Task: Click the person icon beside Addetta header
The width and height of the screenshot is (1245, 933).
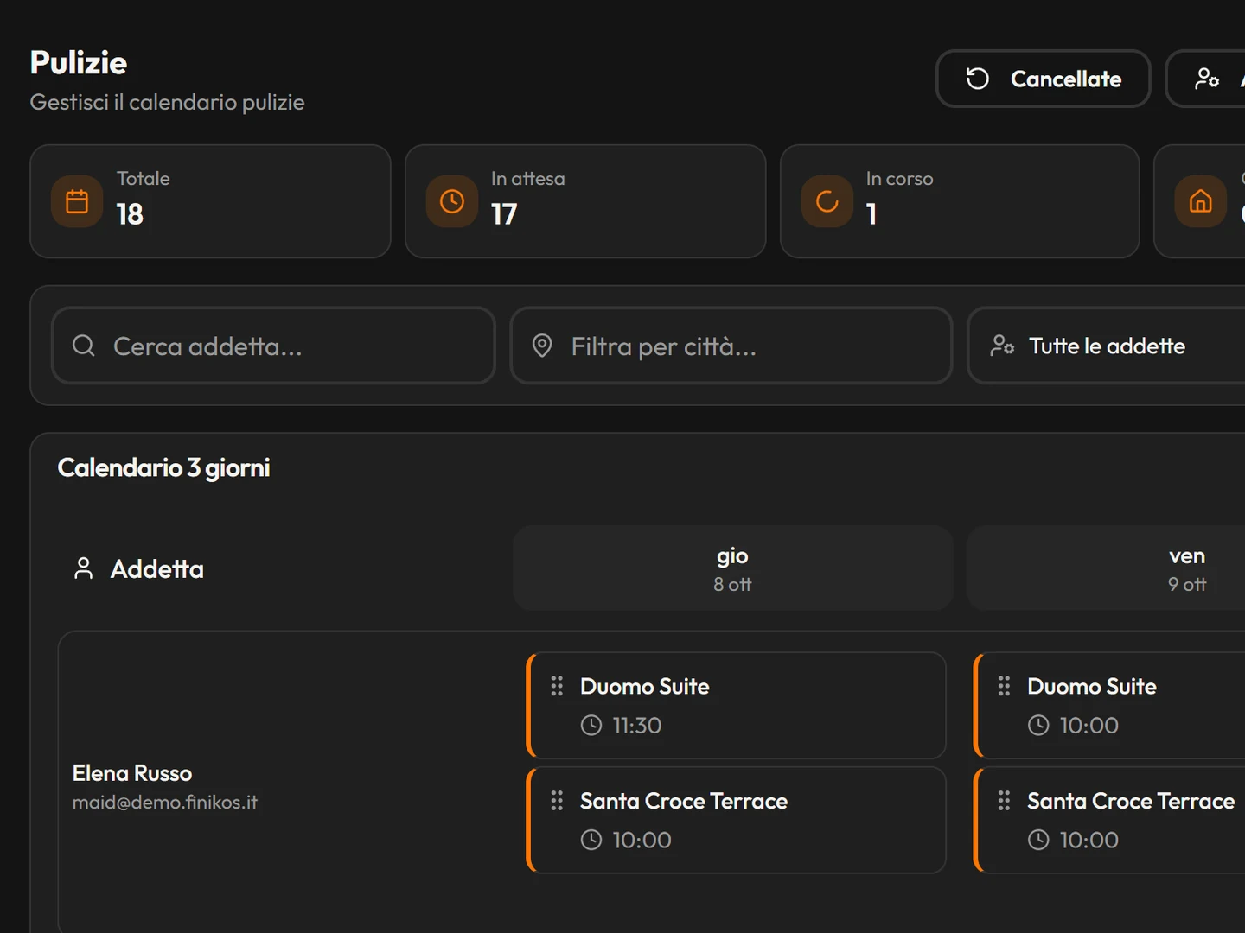Action: click(84, 568)
